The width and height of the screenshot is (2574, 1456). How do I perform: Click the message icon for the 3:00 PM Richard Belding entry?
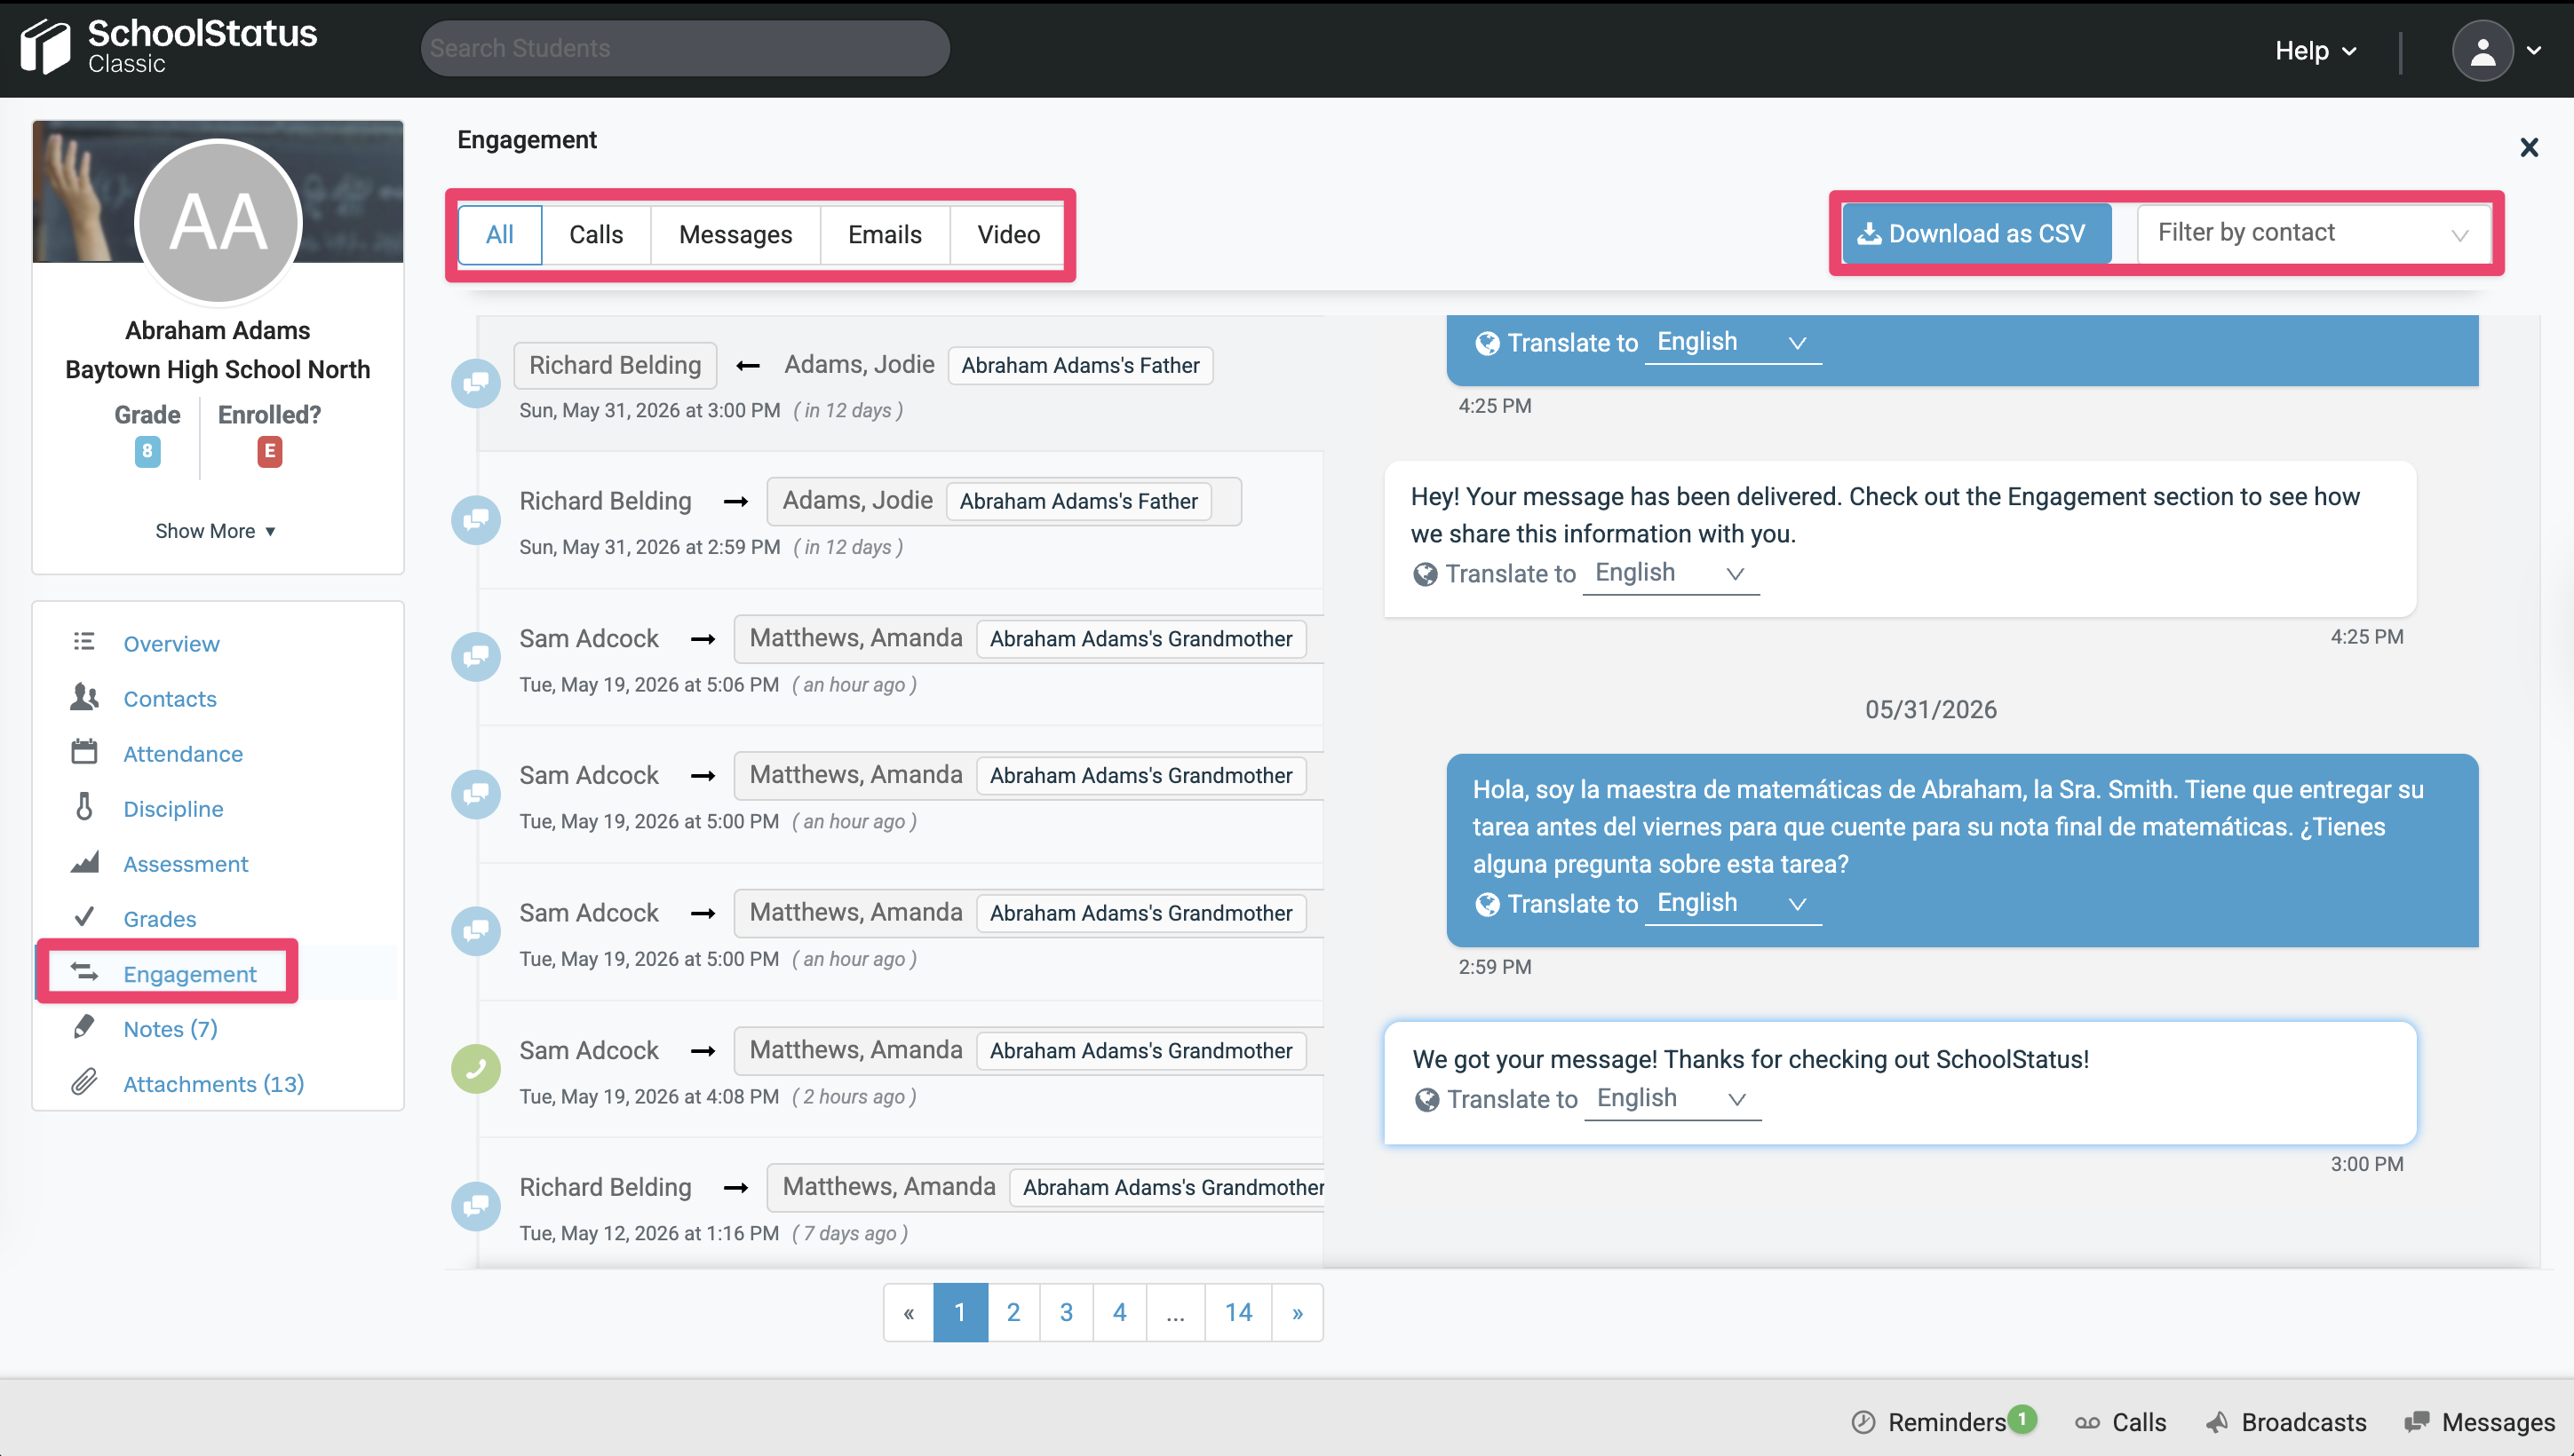(476, 383)
